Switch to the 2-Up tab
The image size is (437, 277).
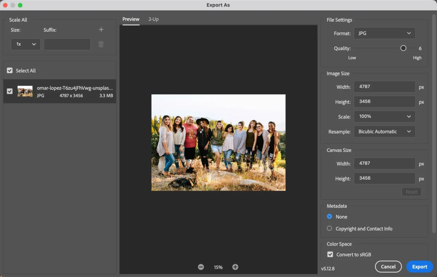click(153, 19)
